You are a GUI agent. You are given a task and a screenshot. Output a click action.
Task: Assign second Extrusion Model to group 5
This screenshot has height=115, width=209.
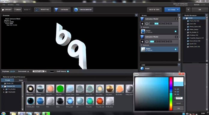pos(170,42)
